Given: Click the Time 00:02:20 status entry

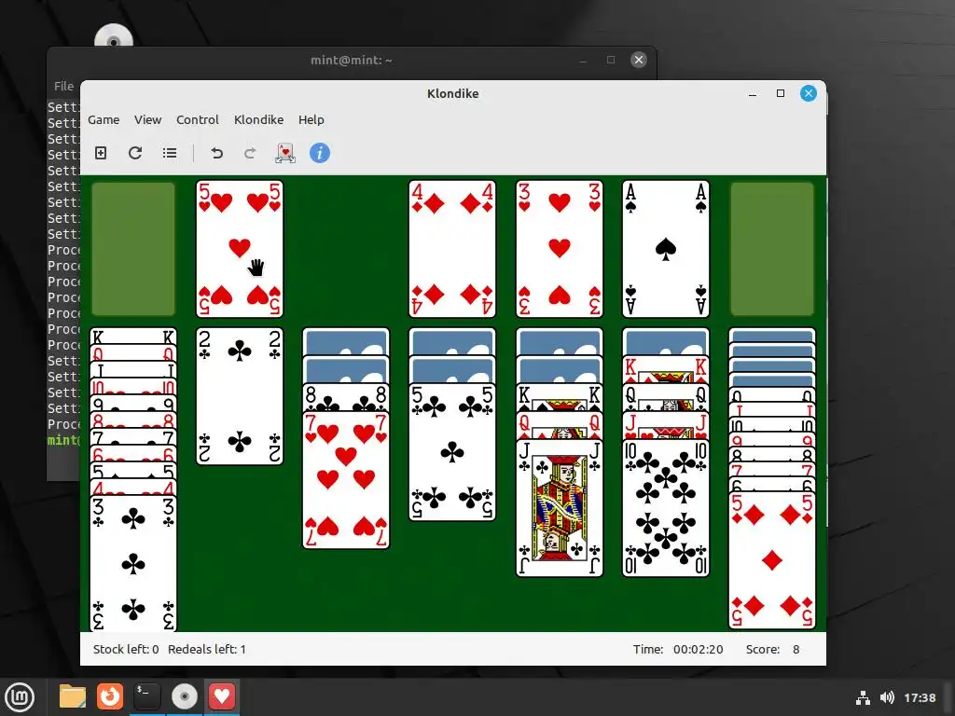Looking at the screenshot, I should point(678,649).
